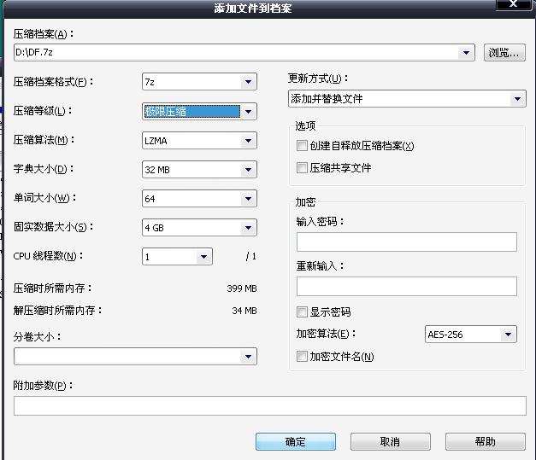Expand the 压缩档案格式 7z dropdown
The width and height of the screenshot is (536, 460).
pyautogui.click(x=248, y=82)
